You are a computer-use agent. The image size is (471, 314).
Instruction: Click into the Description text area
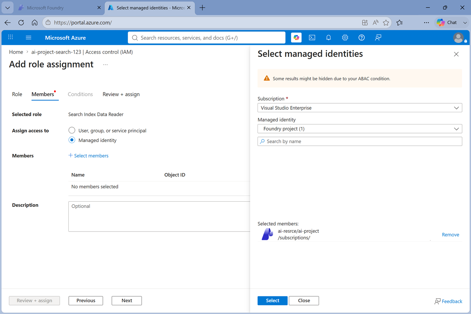click(x=159, y=217)
